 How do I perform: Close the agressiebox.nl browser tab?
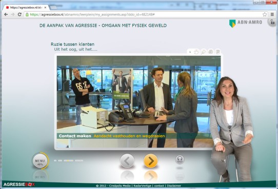[x=45, y=8]
